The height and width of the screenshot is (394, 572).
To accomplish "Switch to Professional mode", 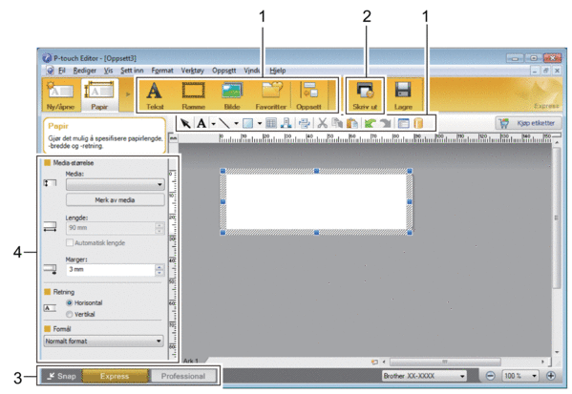I will pyautogui.click(x=183, y=376).
